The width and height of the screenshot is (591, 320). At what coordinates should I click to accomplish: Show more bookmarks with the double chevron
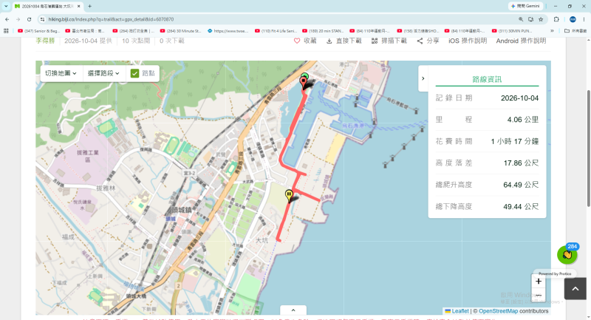(x=552, y=31)
